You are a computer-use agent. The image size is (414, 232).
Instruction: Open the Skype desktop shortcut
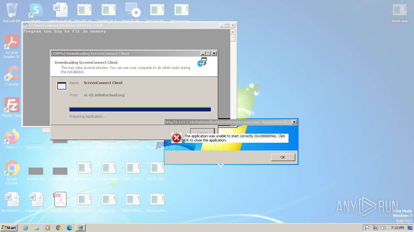(x=36, y=13)
